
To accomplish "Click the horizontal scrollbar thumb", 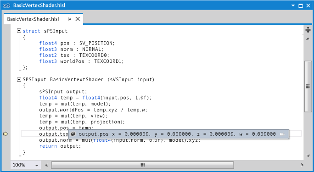I will (142, 165).
